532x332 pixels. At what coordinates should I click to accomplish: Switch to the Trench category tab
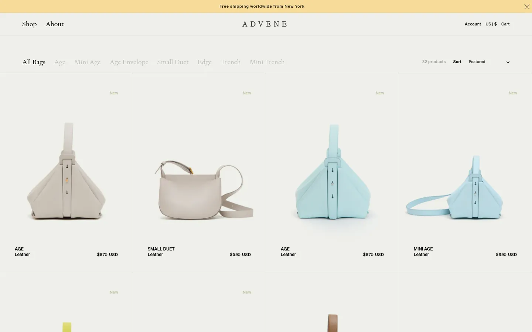point(231,62)
